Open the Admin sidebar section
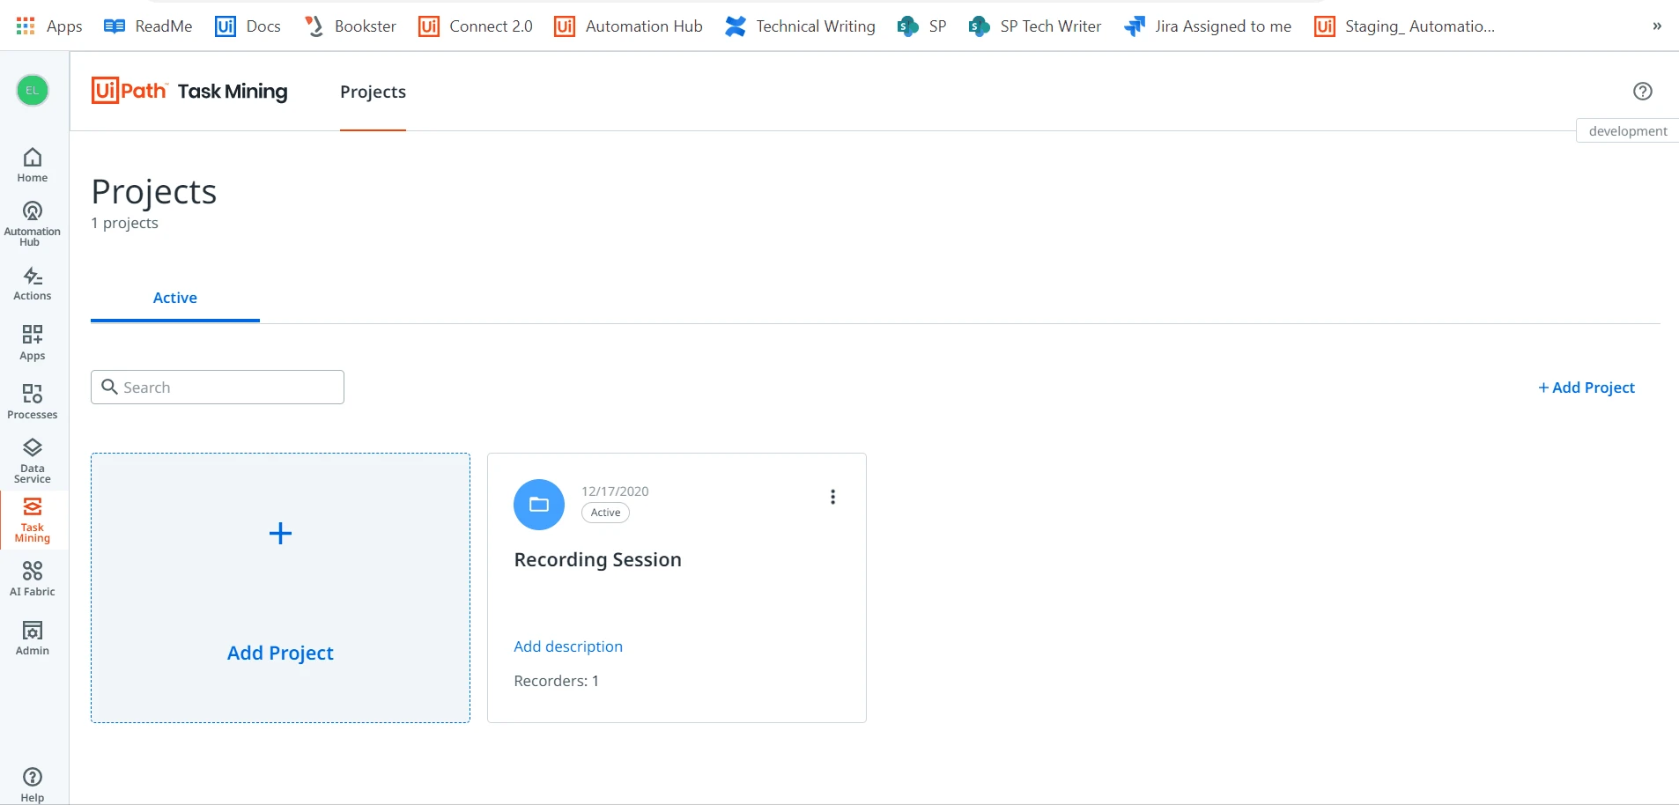The height and width of the screenshot is (805, 1679). [x=33, y=638]
